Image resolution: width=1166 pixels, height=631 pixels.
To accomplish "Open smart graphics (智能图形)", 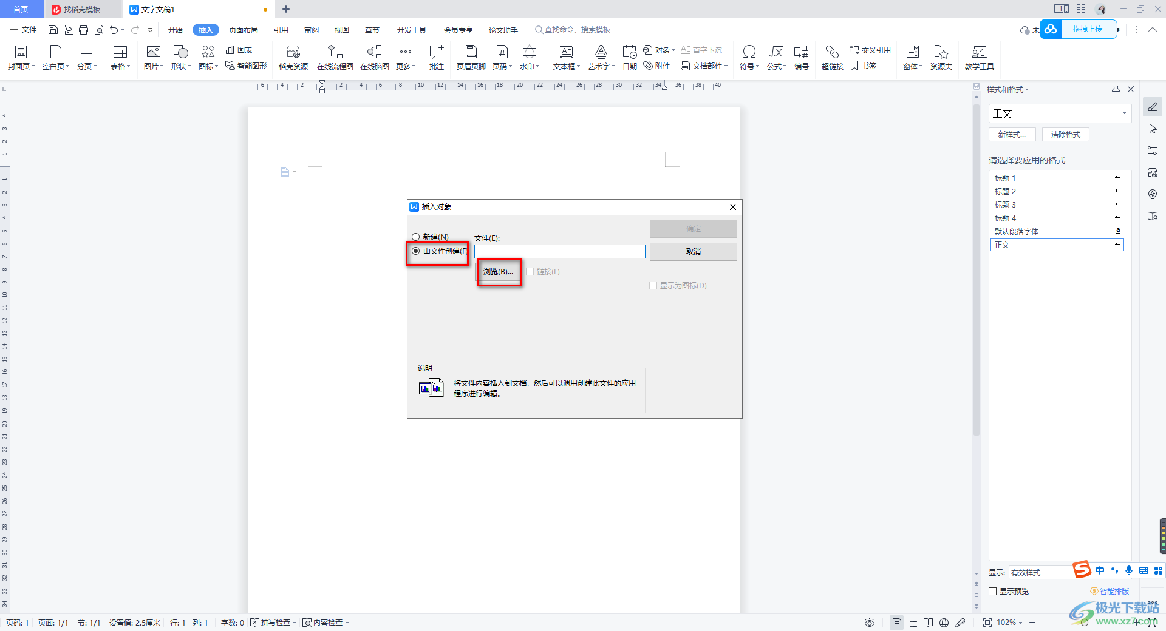I will 245,66.
